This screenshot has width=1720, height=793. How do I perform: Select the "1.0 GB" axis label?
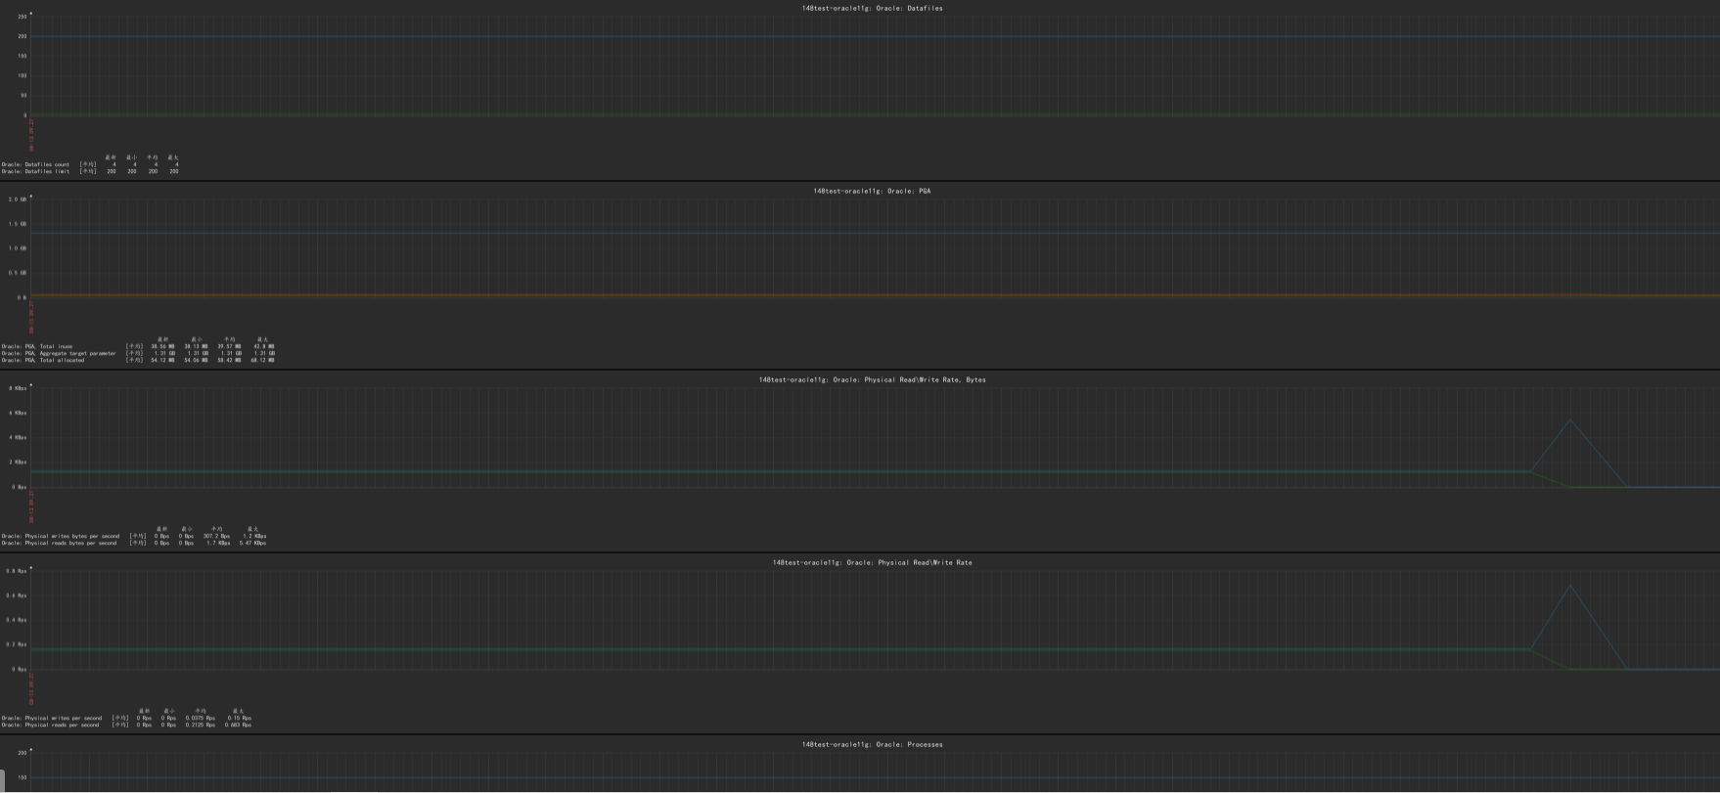(x=18, y=248)
